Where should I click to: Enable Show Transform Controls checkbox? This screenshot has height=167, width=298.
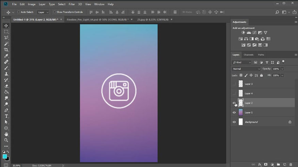(x=54, y=12)
